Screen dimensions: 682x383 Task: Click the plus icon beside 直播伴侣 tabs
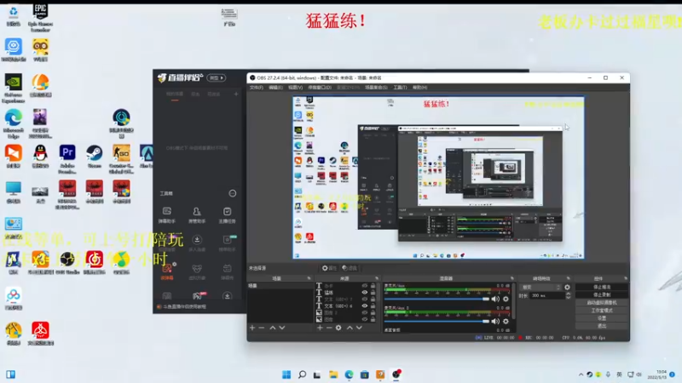236,94
